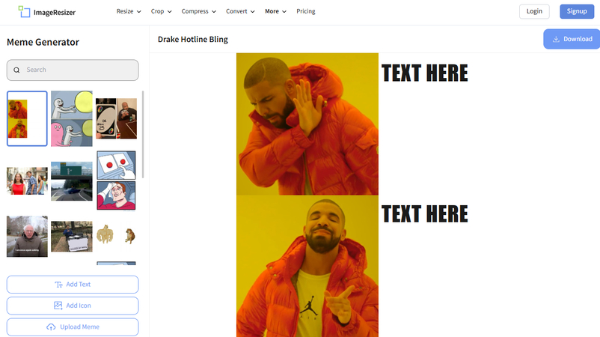The image size is (600, 337).
Task: Click the Add Icon button
Action: (x=73, y=306)
